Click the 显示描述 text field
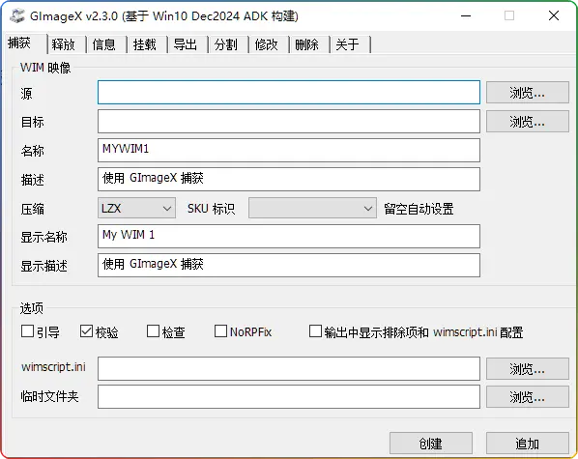Viewport: 578px width, 459px height. [289, 265]
